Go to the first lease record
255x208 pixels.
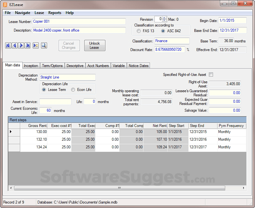point(8,46)
